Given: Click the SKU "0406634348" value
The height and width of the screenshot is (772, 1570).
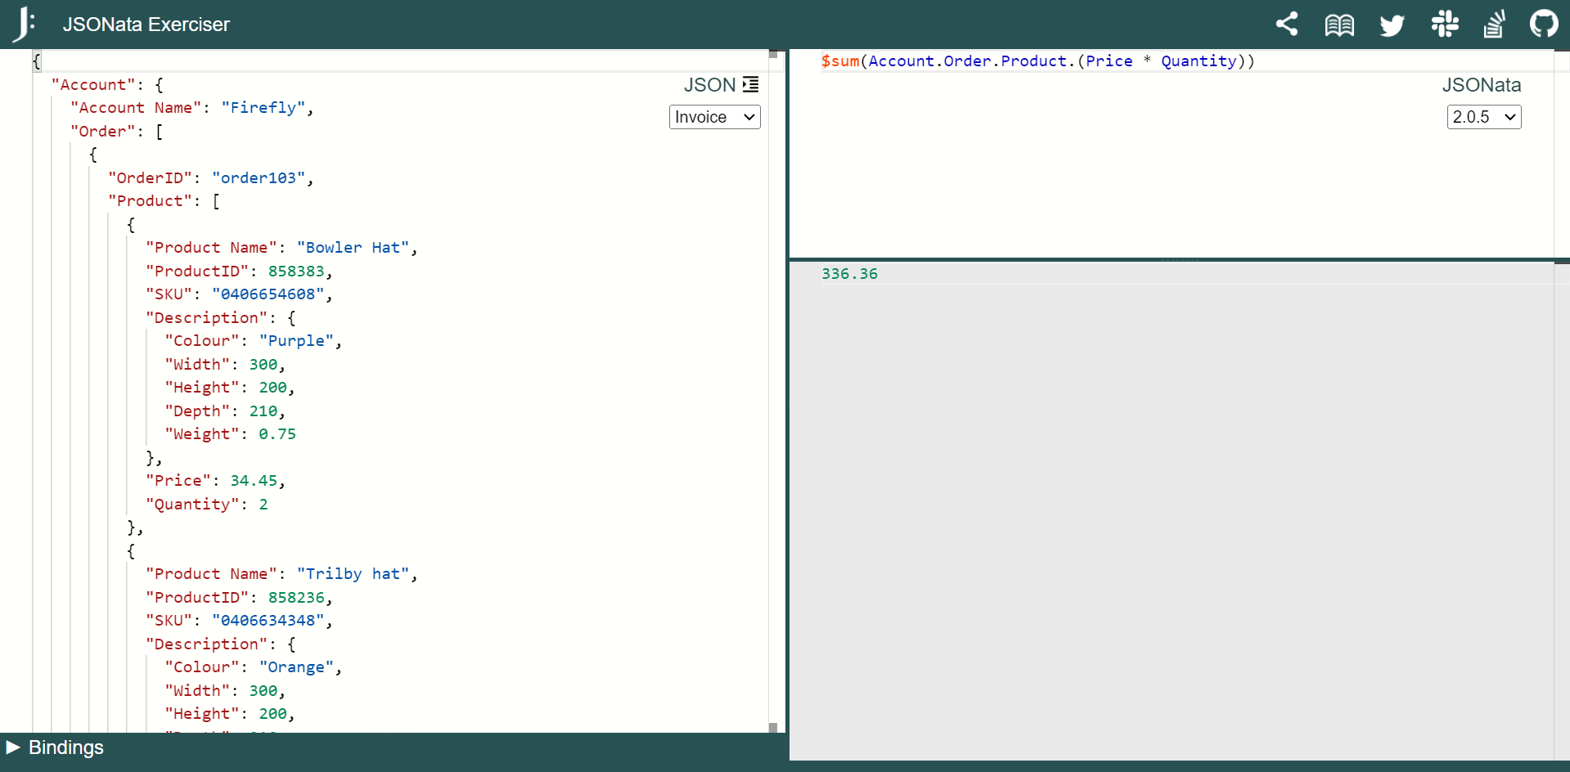Looking at the screenshot, I should coord(268,621).
